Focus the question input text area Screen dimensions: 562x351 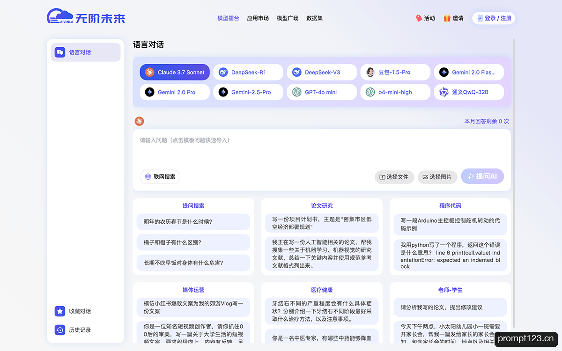point(322,148)
